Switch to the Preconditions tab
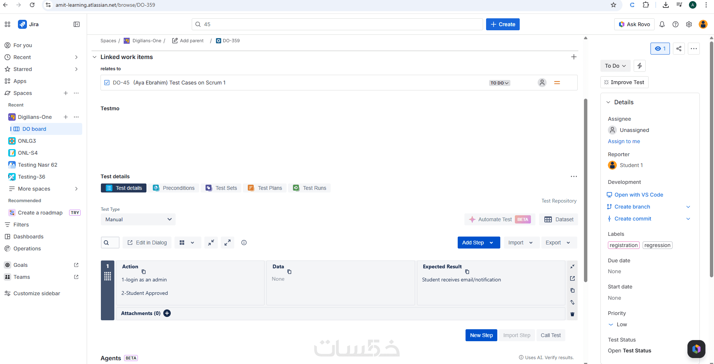 [x=174, y=188]
